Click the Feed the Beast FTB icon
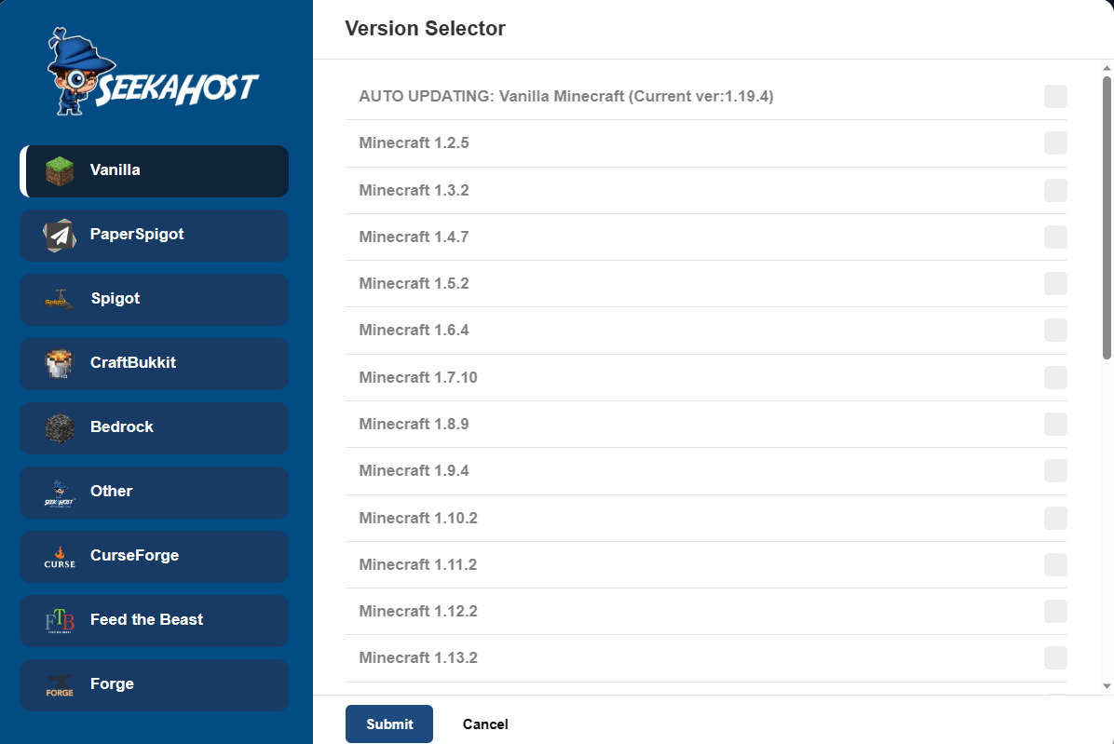1114x744 pixels. coord(58,620)
